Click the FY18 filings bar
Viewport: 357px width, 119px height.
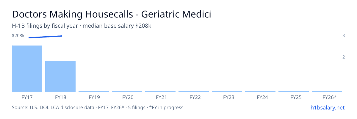coord(60,76)
